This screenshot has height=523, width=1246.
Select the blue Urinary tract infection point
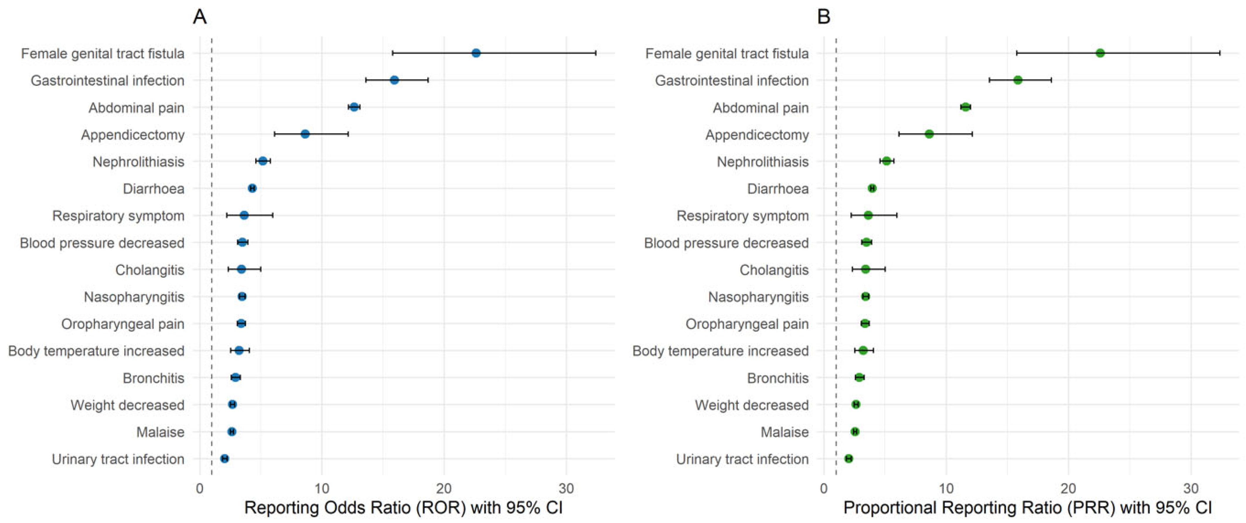[224, 459]
